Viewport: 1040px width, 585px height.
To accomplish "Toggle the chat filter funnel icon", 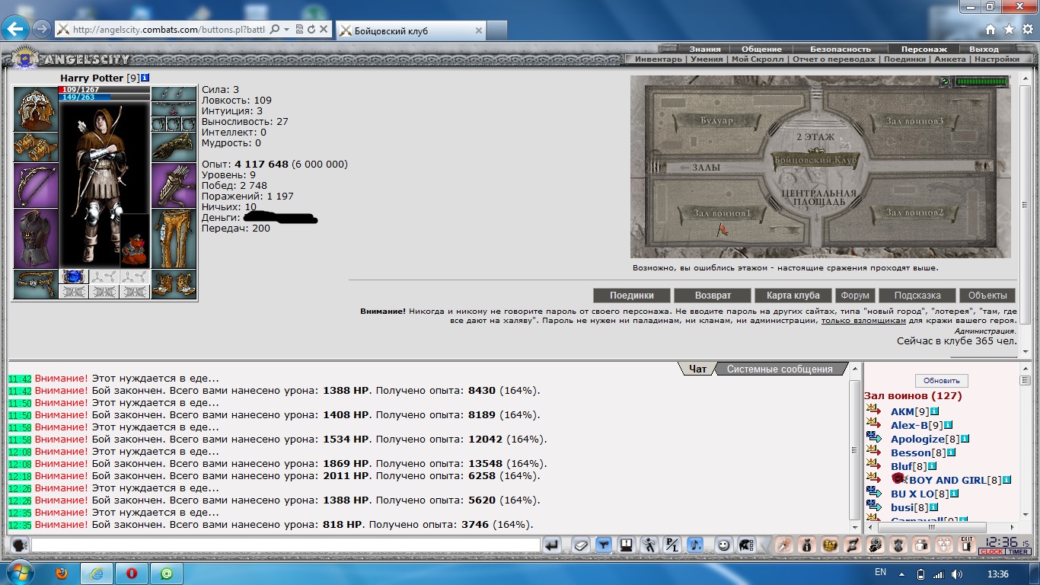I will tap(604, 545).
